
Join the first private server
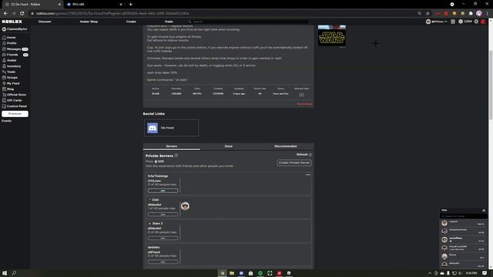[163, 191]
